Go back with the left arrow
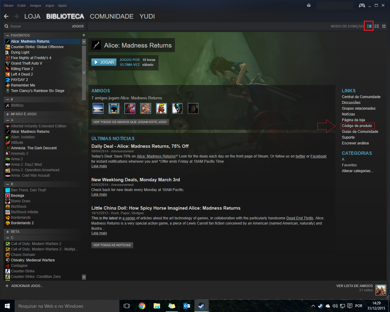The height and width of the screenshot is (312, 390). pyautogui.click(x=6, y=16)
